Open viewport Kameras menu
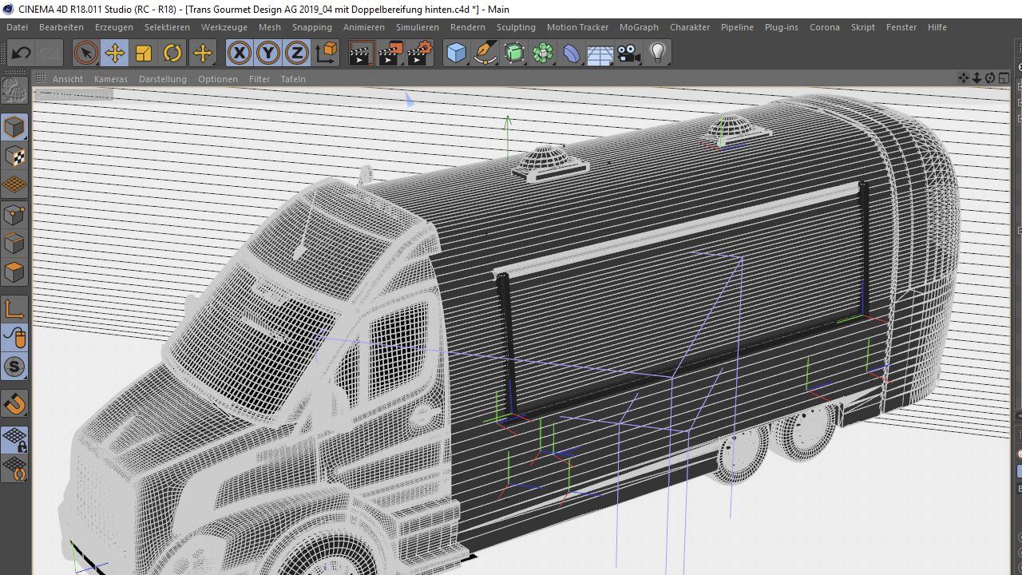Viewport: 1022px width, 575px height. 111,79
